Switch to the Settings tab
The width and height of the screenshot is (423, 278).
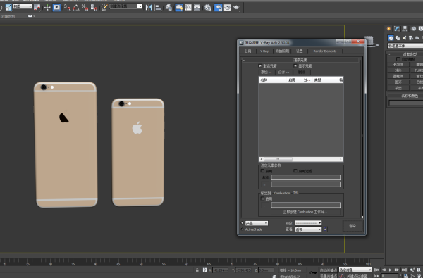pyautogui.click(x=299, y=51)
